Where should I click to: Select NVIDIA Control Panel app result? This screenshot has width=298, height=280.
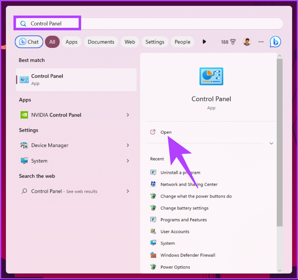(76, 115)
